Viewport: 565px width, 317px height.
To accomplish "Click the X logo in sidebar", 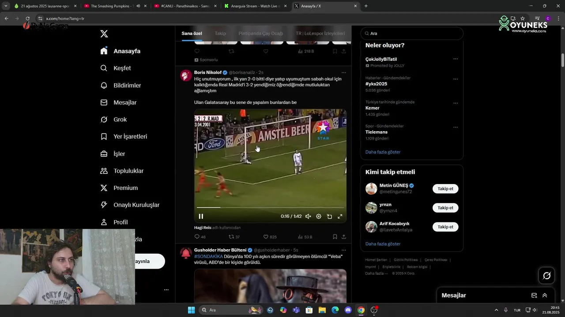I will tap(104, 34).
